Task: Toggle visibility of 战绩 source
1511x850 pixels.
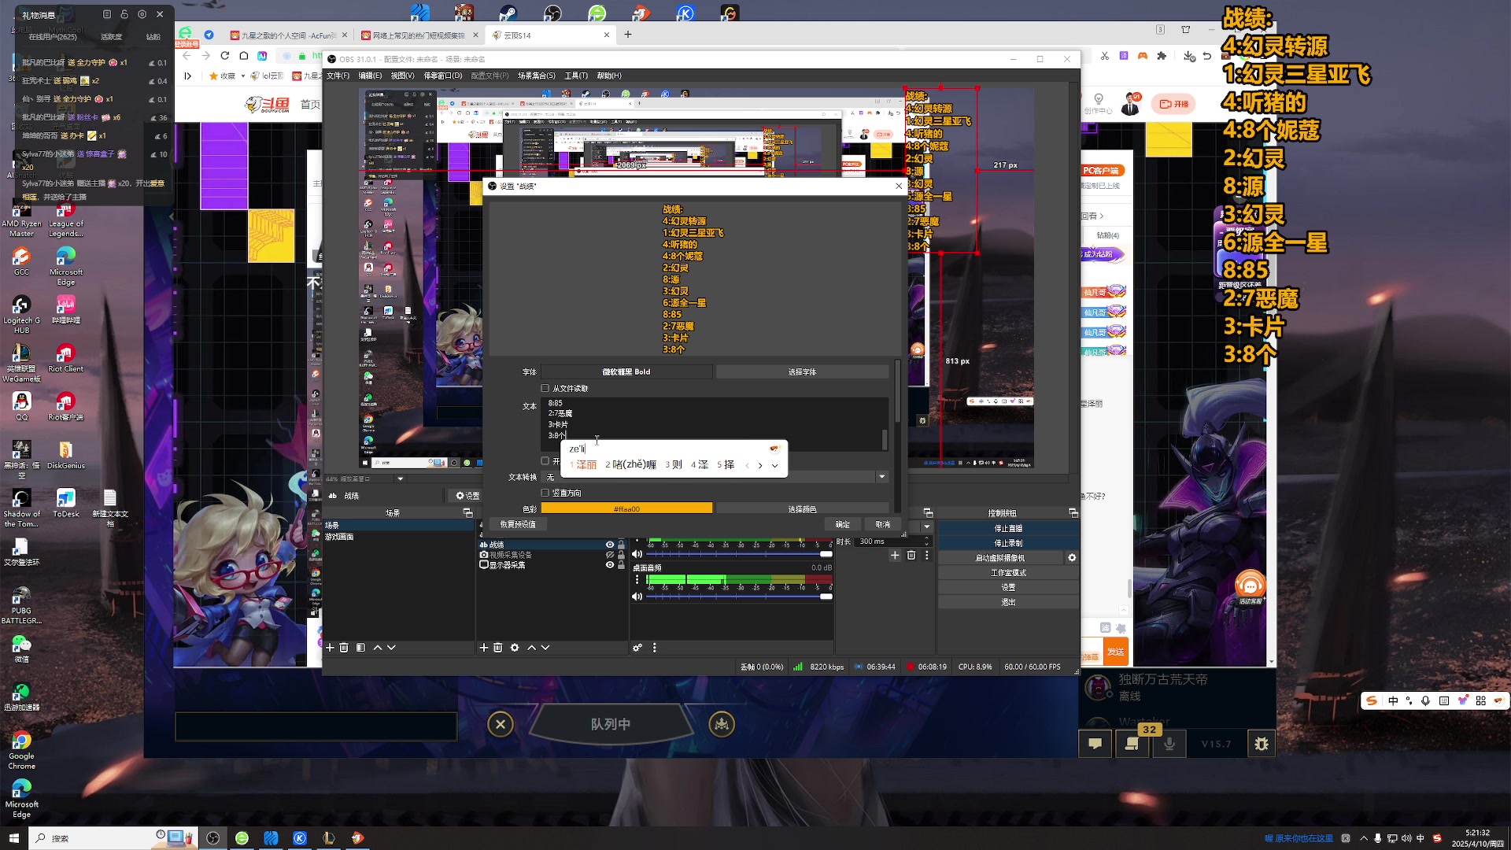Action: (x=609, y=545)
